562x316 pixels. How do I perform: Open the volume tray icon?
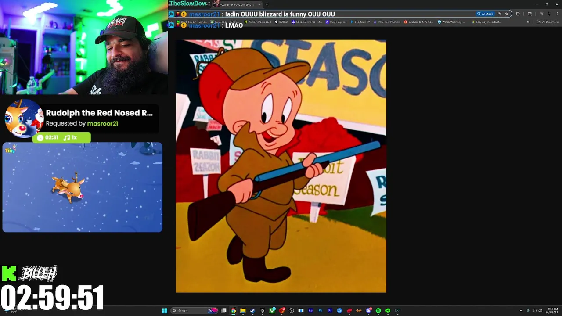[x=540, y=311]
